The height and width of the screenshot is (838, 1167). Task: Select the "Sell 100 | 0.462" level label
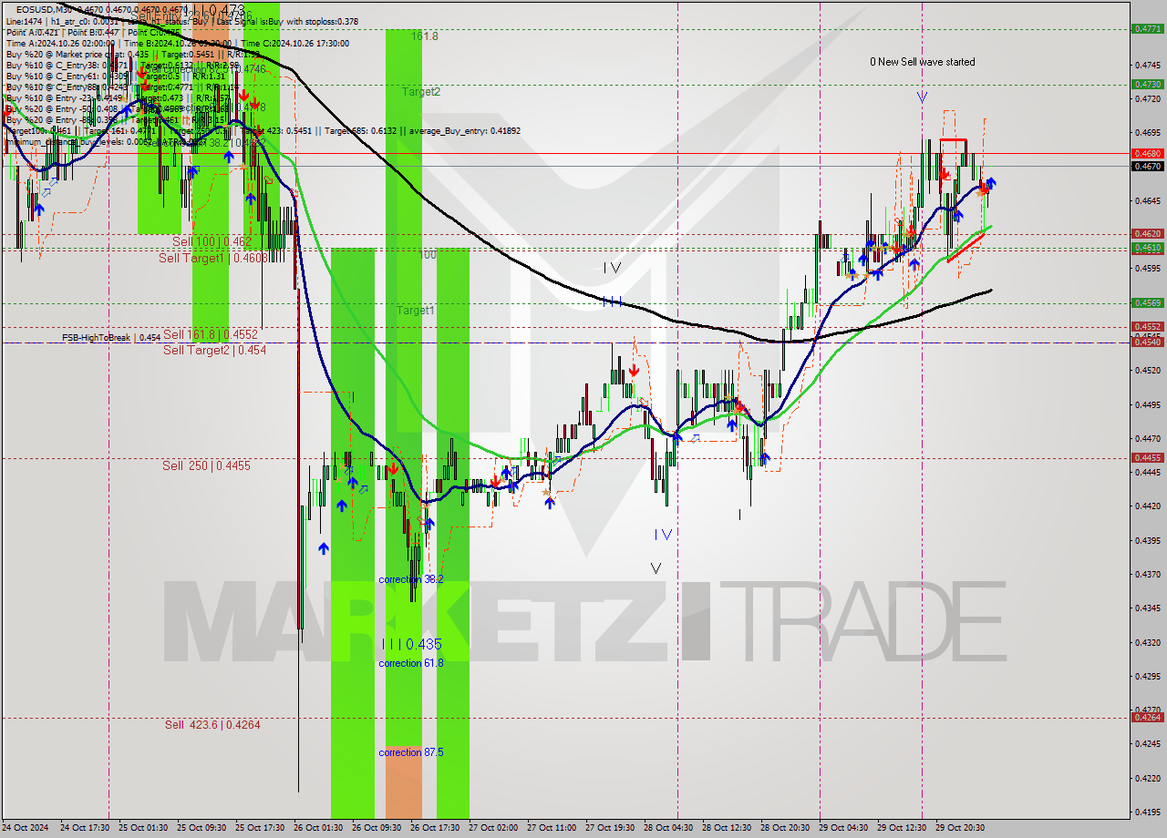click(x=212, y=241)
